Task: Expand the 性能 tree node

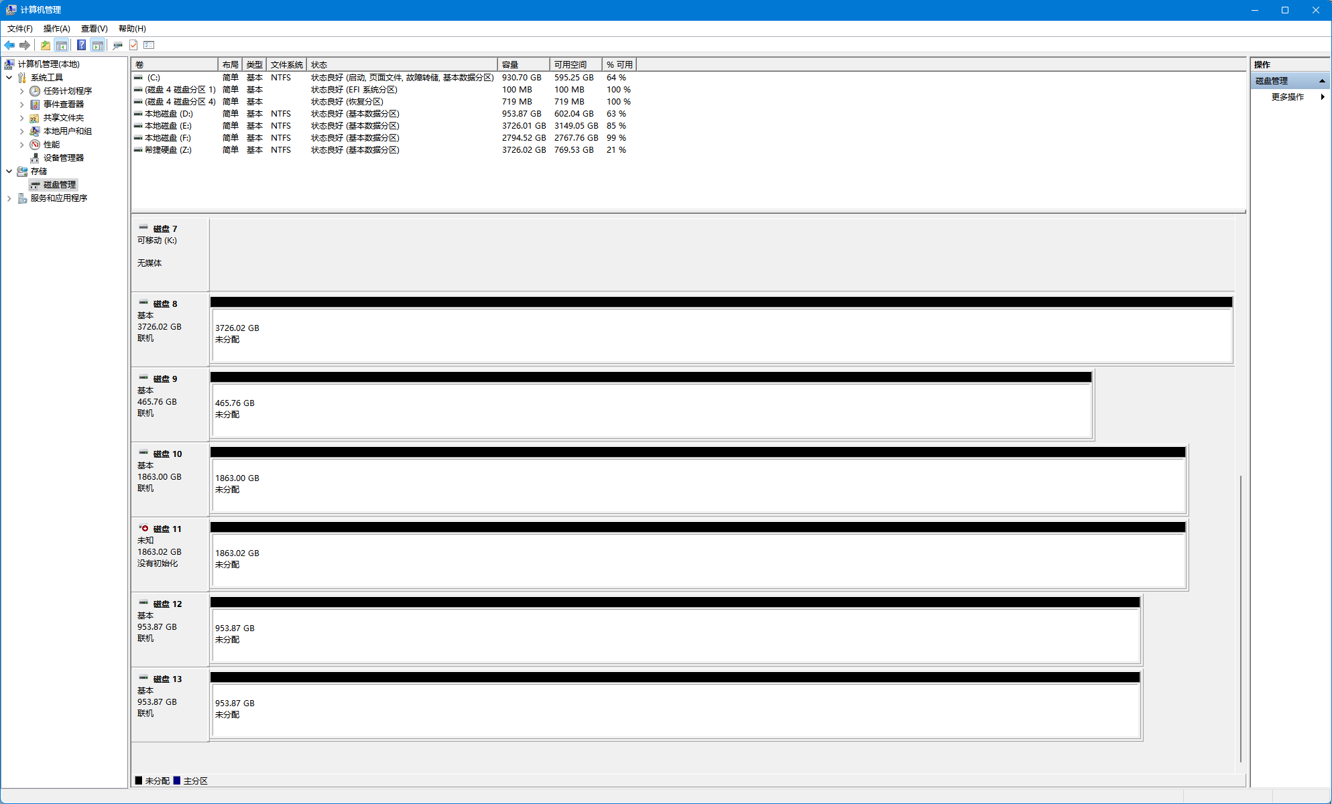Action: pyautogui.click(x=21, y=145)
